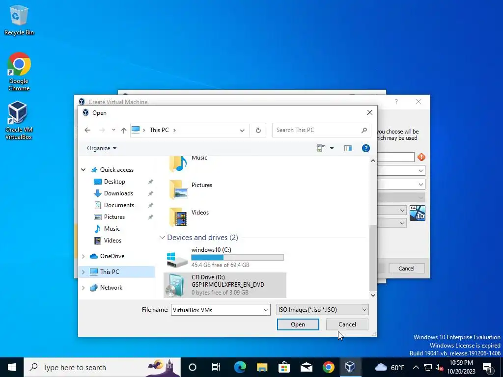
Task: Click the network tray icon
Action: point(428,367)
